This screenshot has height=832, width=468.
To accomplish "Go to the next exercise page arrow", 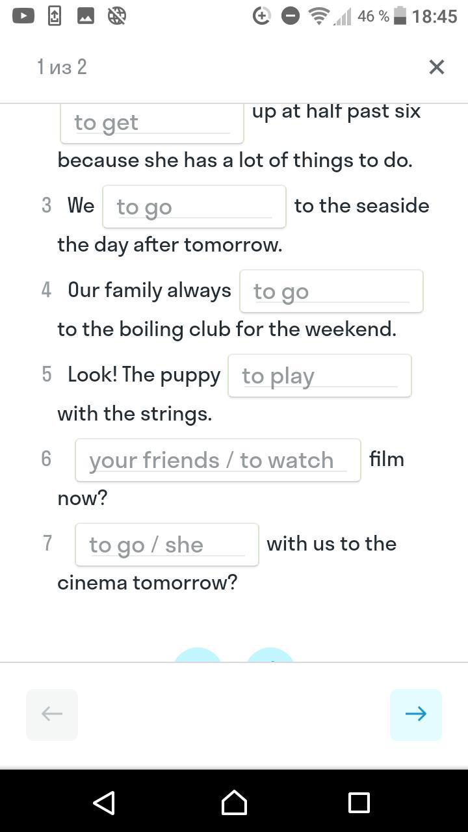I will point(416,714).
